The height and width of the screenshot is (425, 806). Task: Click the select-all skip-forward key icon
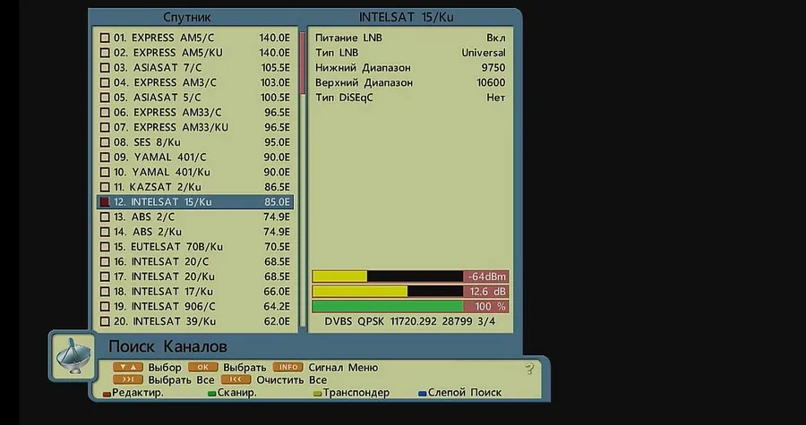[128, 380]
